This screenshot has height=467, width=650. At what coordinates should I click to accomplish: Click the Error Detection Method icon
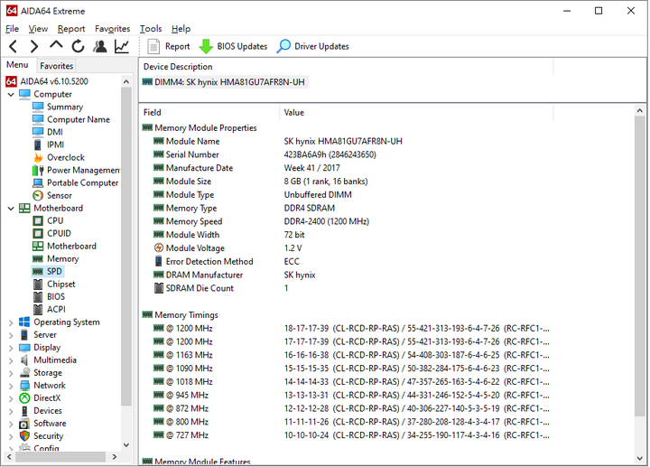tap(158, 261)
